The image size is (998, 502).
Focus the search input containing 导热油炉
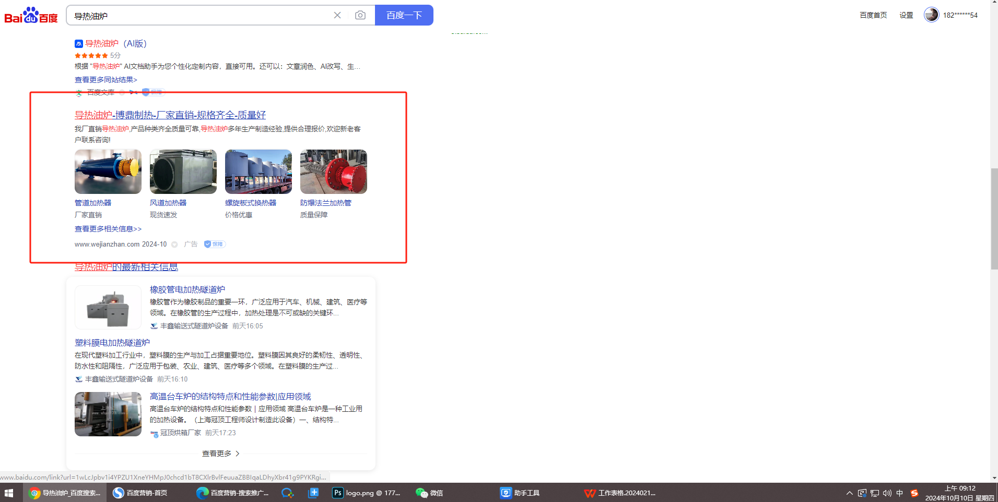click(201, 16)
